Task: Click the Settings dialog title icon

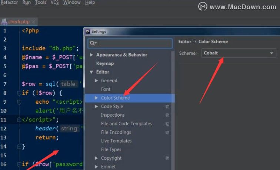Action: click(87, 31)
